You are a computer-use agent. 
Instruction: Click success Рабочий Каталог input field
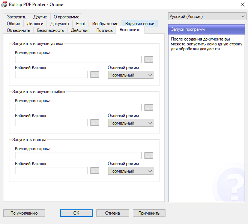(x=51, y=75)
